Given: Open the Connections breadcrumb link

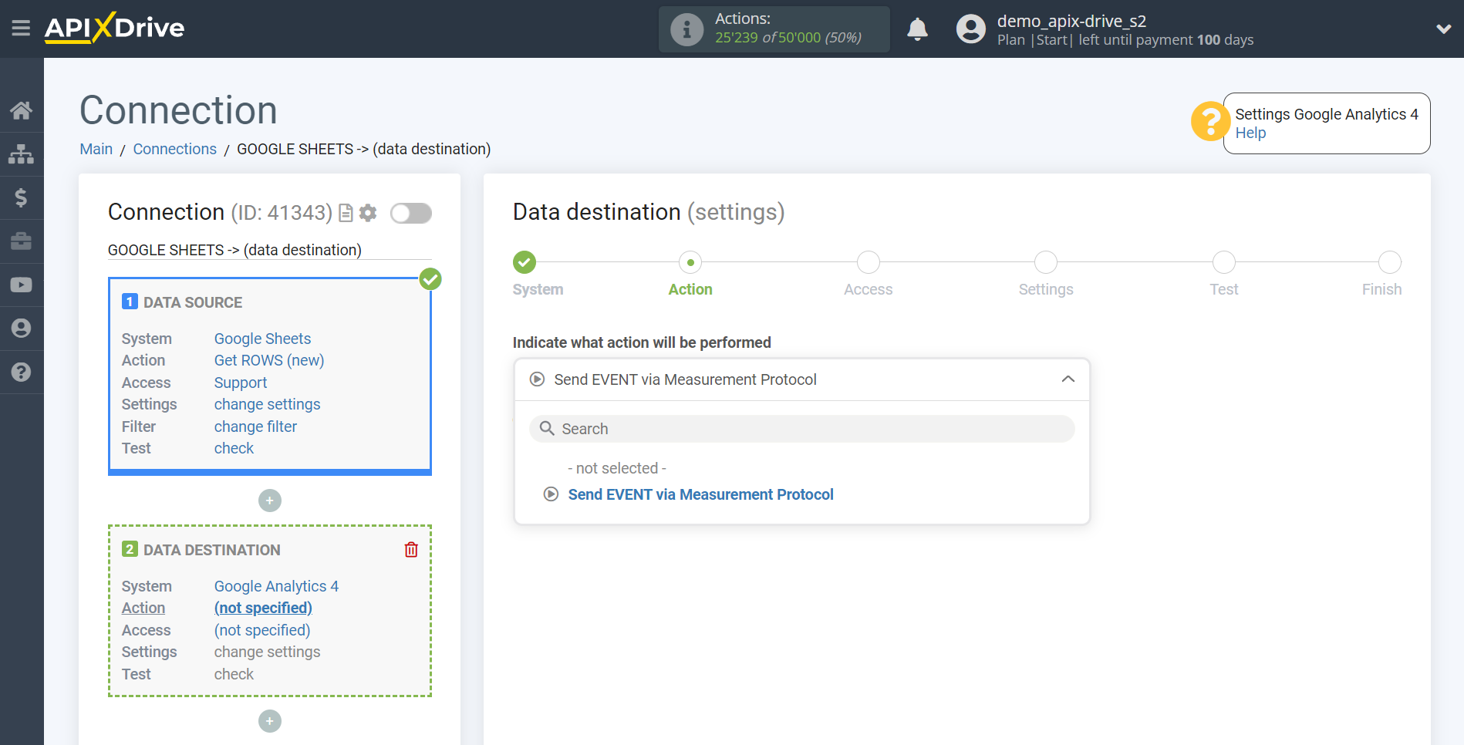Looking at the screenshot, I should pos(174,148).
